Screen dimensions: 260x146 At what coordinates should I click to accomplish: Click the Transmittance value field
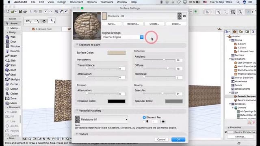coord(122,69)
